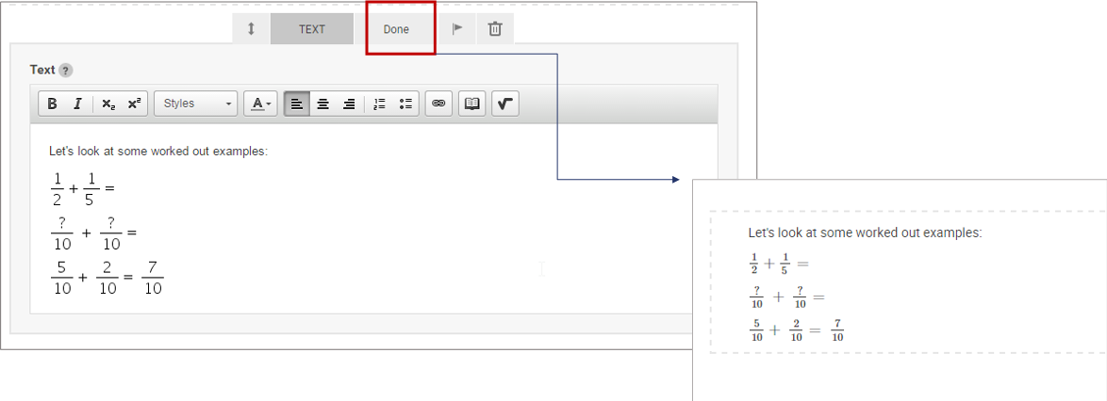The width and height of the screenshot is (1107, 401).
Task: Click the help question mark beside Text
Action: [65, 71]
